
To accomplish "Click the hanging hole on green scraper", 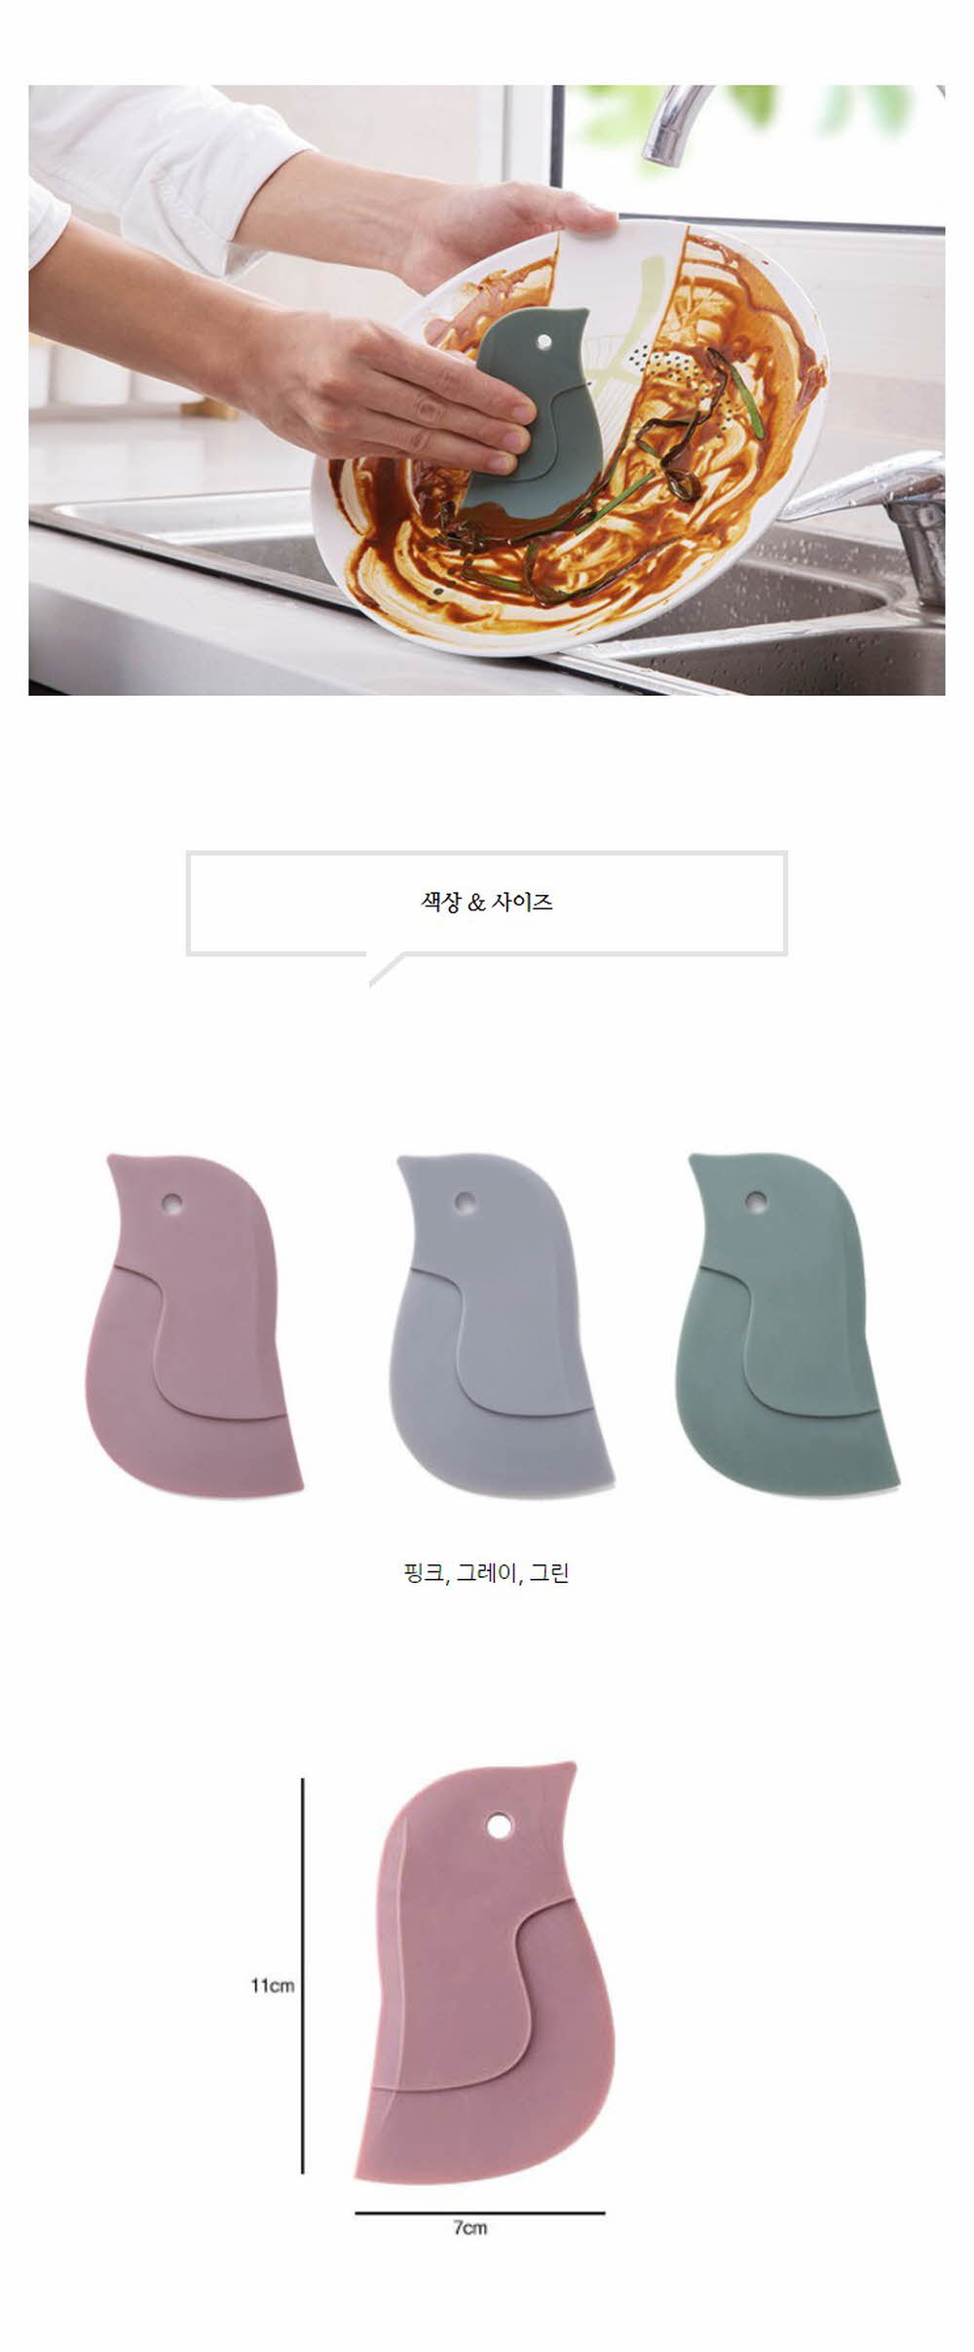I will (x=755, y=1201).
